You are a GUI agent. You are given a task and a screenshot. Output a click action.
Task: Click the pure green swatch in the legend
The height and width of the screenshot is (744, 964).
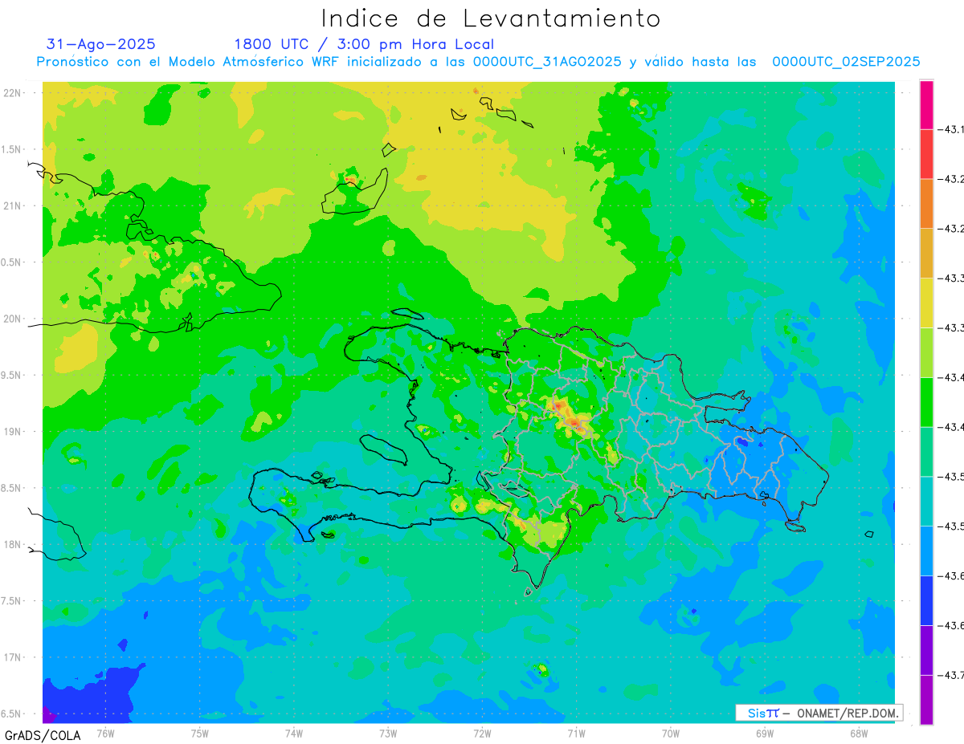(926, 402)
